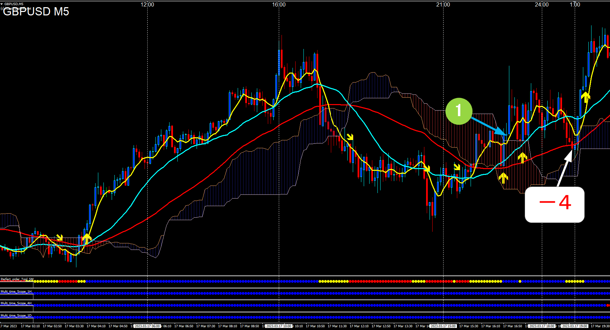Screen dimensions: 610x330
Task: Select the yellow down arrow after 11:30 drop
Action: (350, 137)
